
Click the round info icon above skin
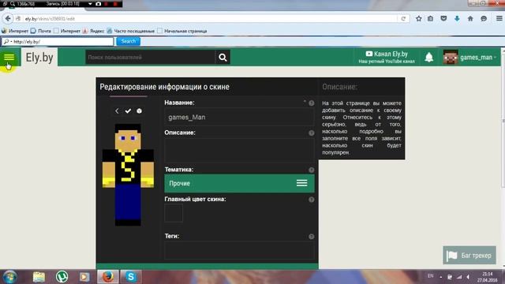pyautogui.click(x=139, y=110)
